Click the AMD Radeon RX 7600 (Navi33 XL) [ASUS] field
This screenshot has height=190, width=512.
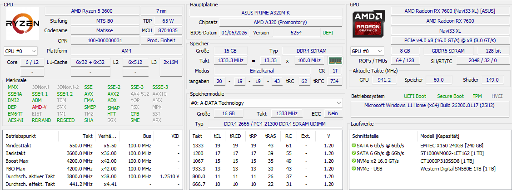pyautogui.click(x=450, y=11)
